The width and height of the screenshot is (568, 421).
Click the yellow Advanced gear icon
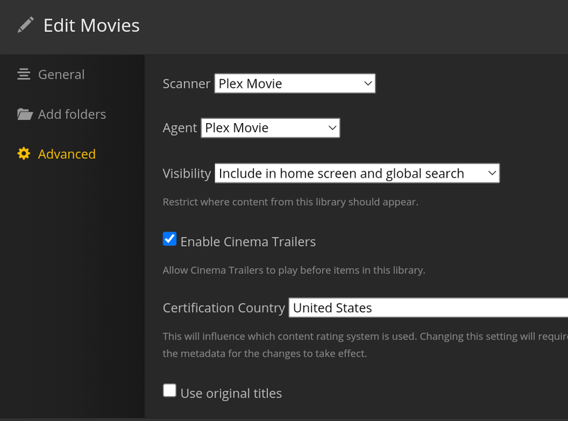[24, 153]
